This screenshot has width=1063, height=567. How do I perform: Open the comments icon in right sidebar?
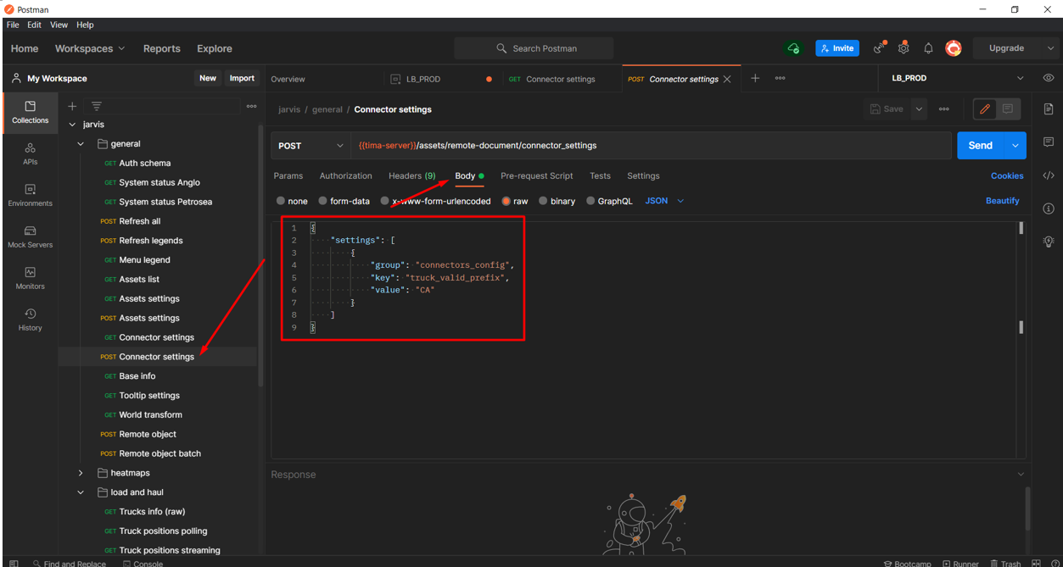coord(1049,142)
